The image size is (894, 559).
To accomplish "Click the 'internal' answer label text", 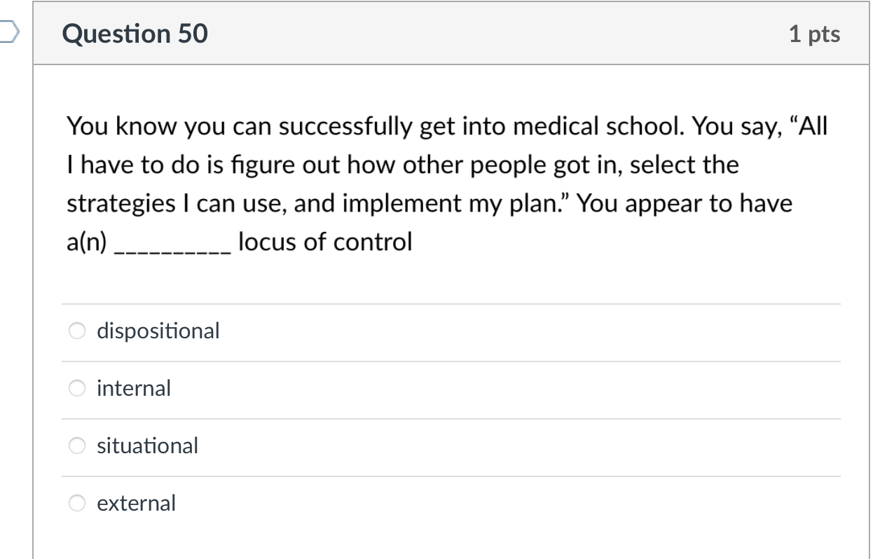I will coord(133,387).
